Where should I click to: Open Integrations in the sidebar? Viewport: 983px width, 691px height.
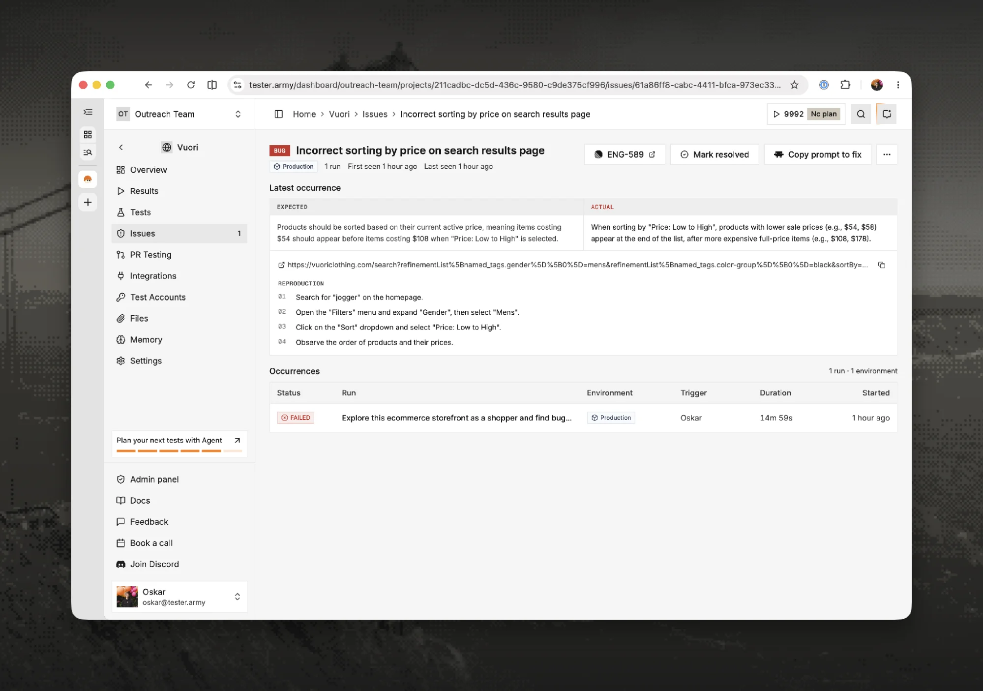pos(179,276)
